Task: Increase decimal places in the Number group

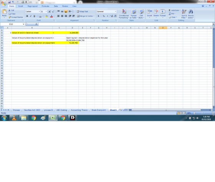Action: tap(112, 16)
